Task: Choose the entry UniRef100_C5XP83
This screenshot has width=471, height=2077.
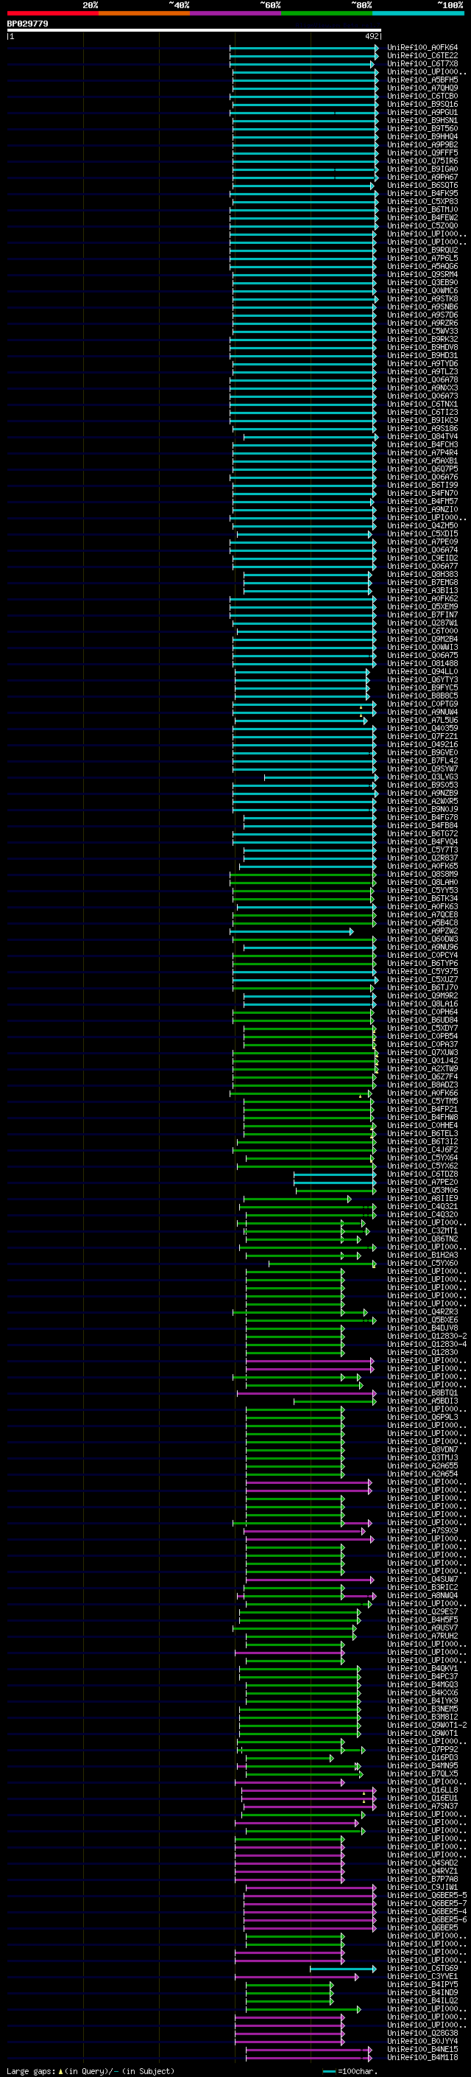Action: 422,202
